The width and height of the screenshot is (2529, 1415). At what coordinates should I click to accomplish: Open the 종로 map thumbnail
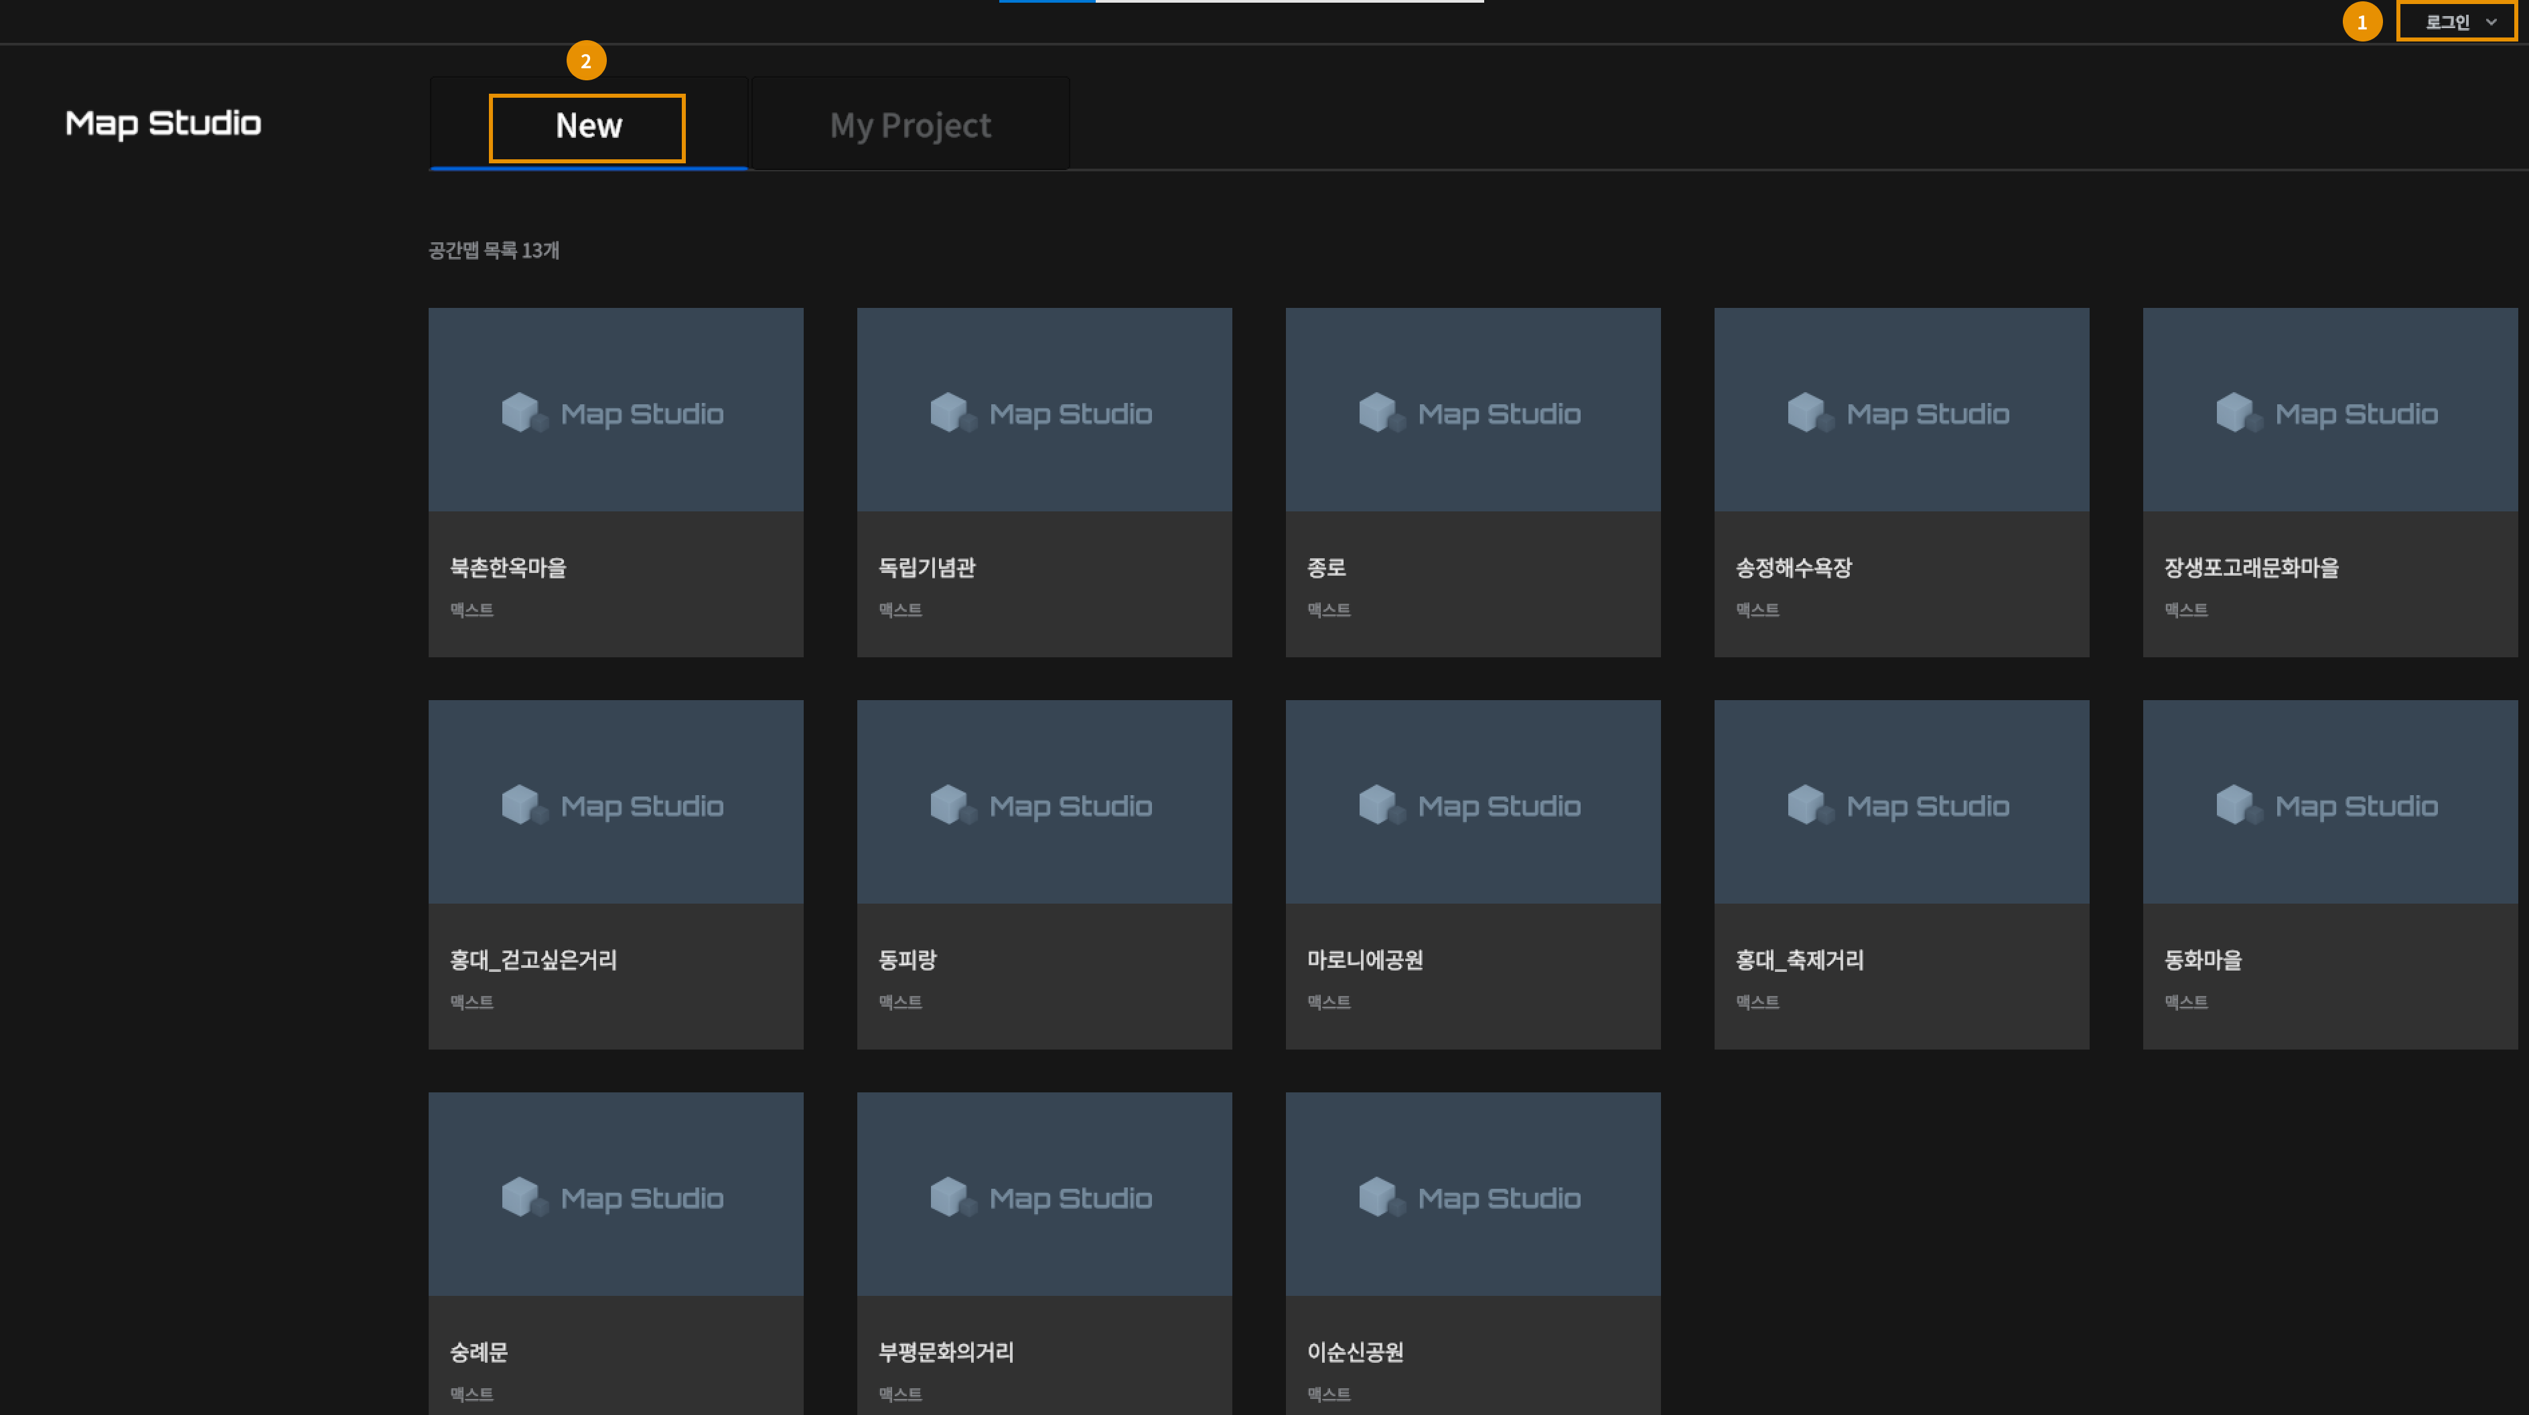[x=1473, y=410]
